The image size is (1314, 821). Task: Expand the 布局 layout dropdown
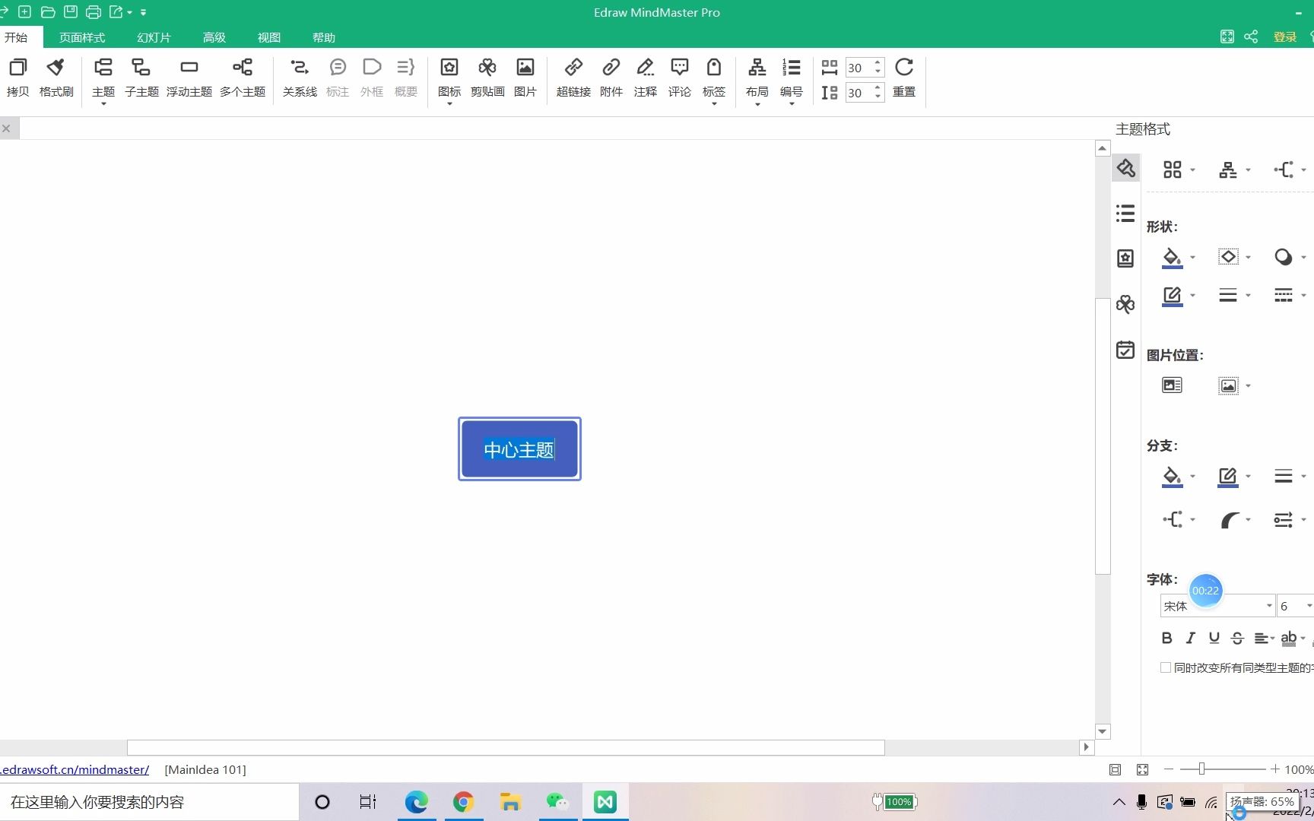tap(757, 103)
